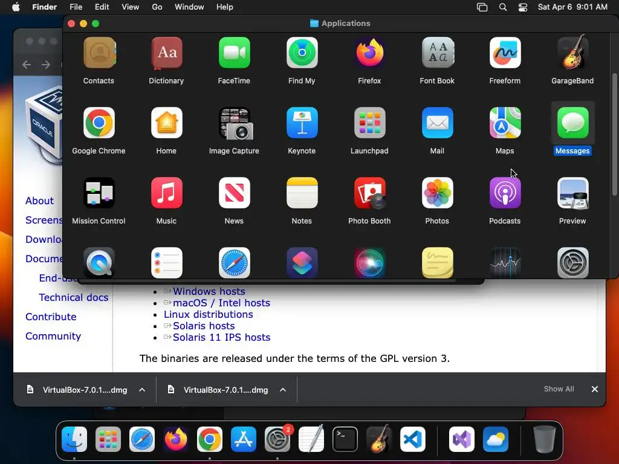Click the Applications window vertical scrollbar

615,134
